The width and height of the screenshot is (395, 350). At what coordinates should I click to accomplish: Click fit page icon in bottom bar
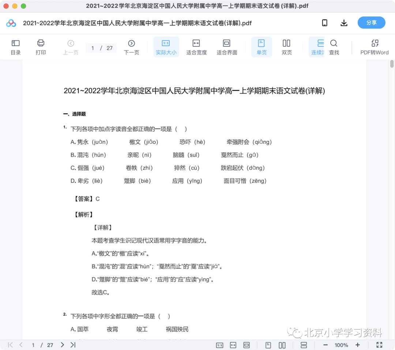pyautogui.click(x=247, y=345)
